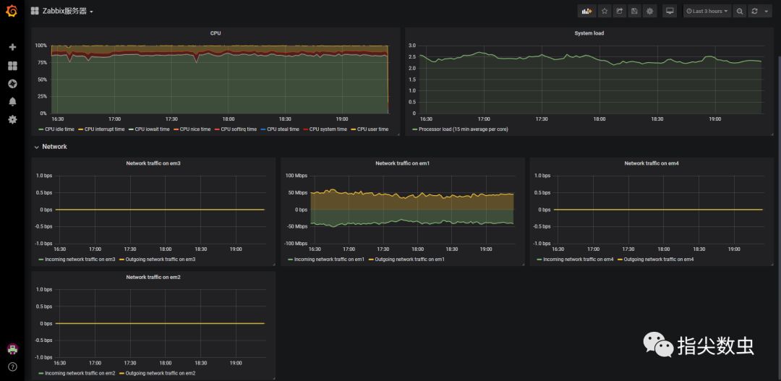Open the user avatar at sidebar bottom
Image resolution: width=781 pixels, height=381 pixels.
coord(12,348)
